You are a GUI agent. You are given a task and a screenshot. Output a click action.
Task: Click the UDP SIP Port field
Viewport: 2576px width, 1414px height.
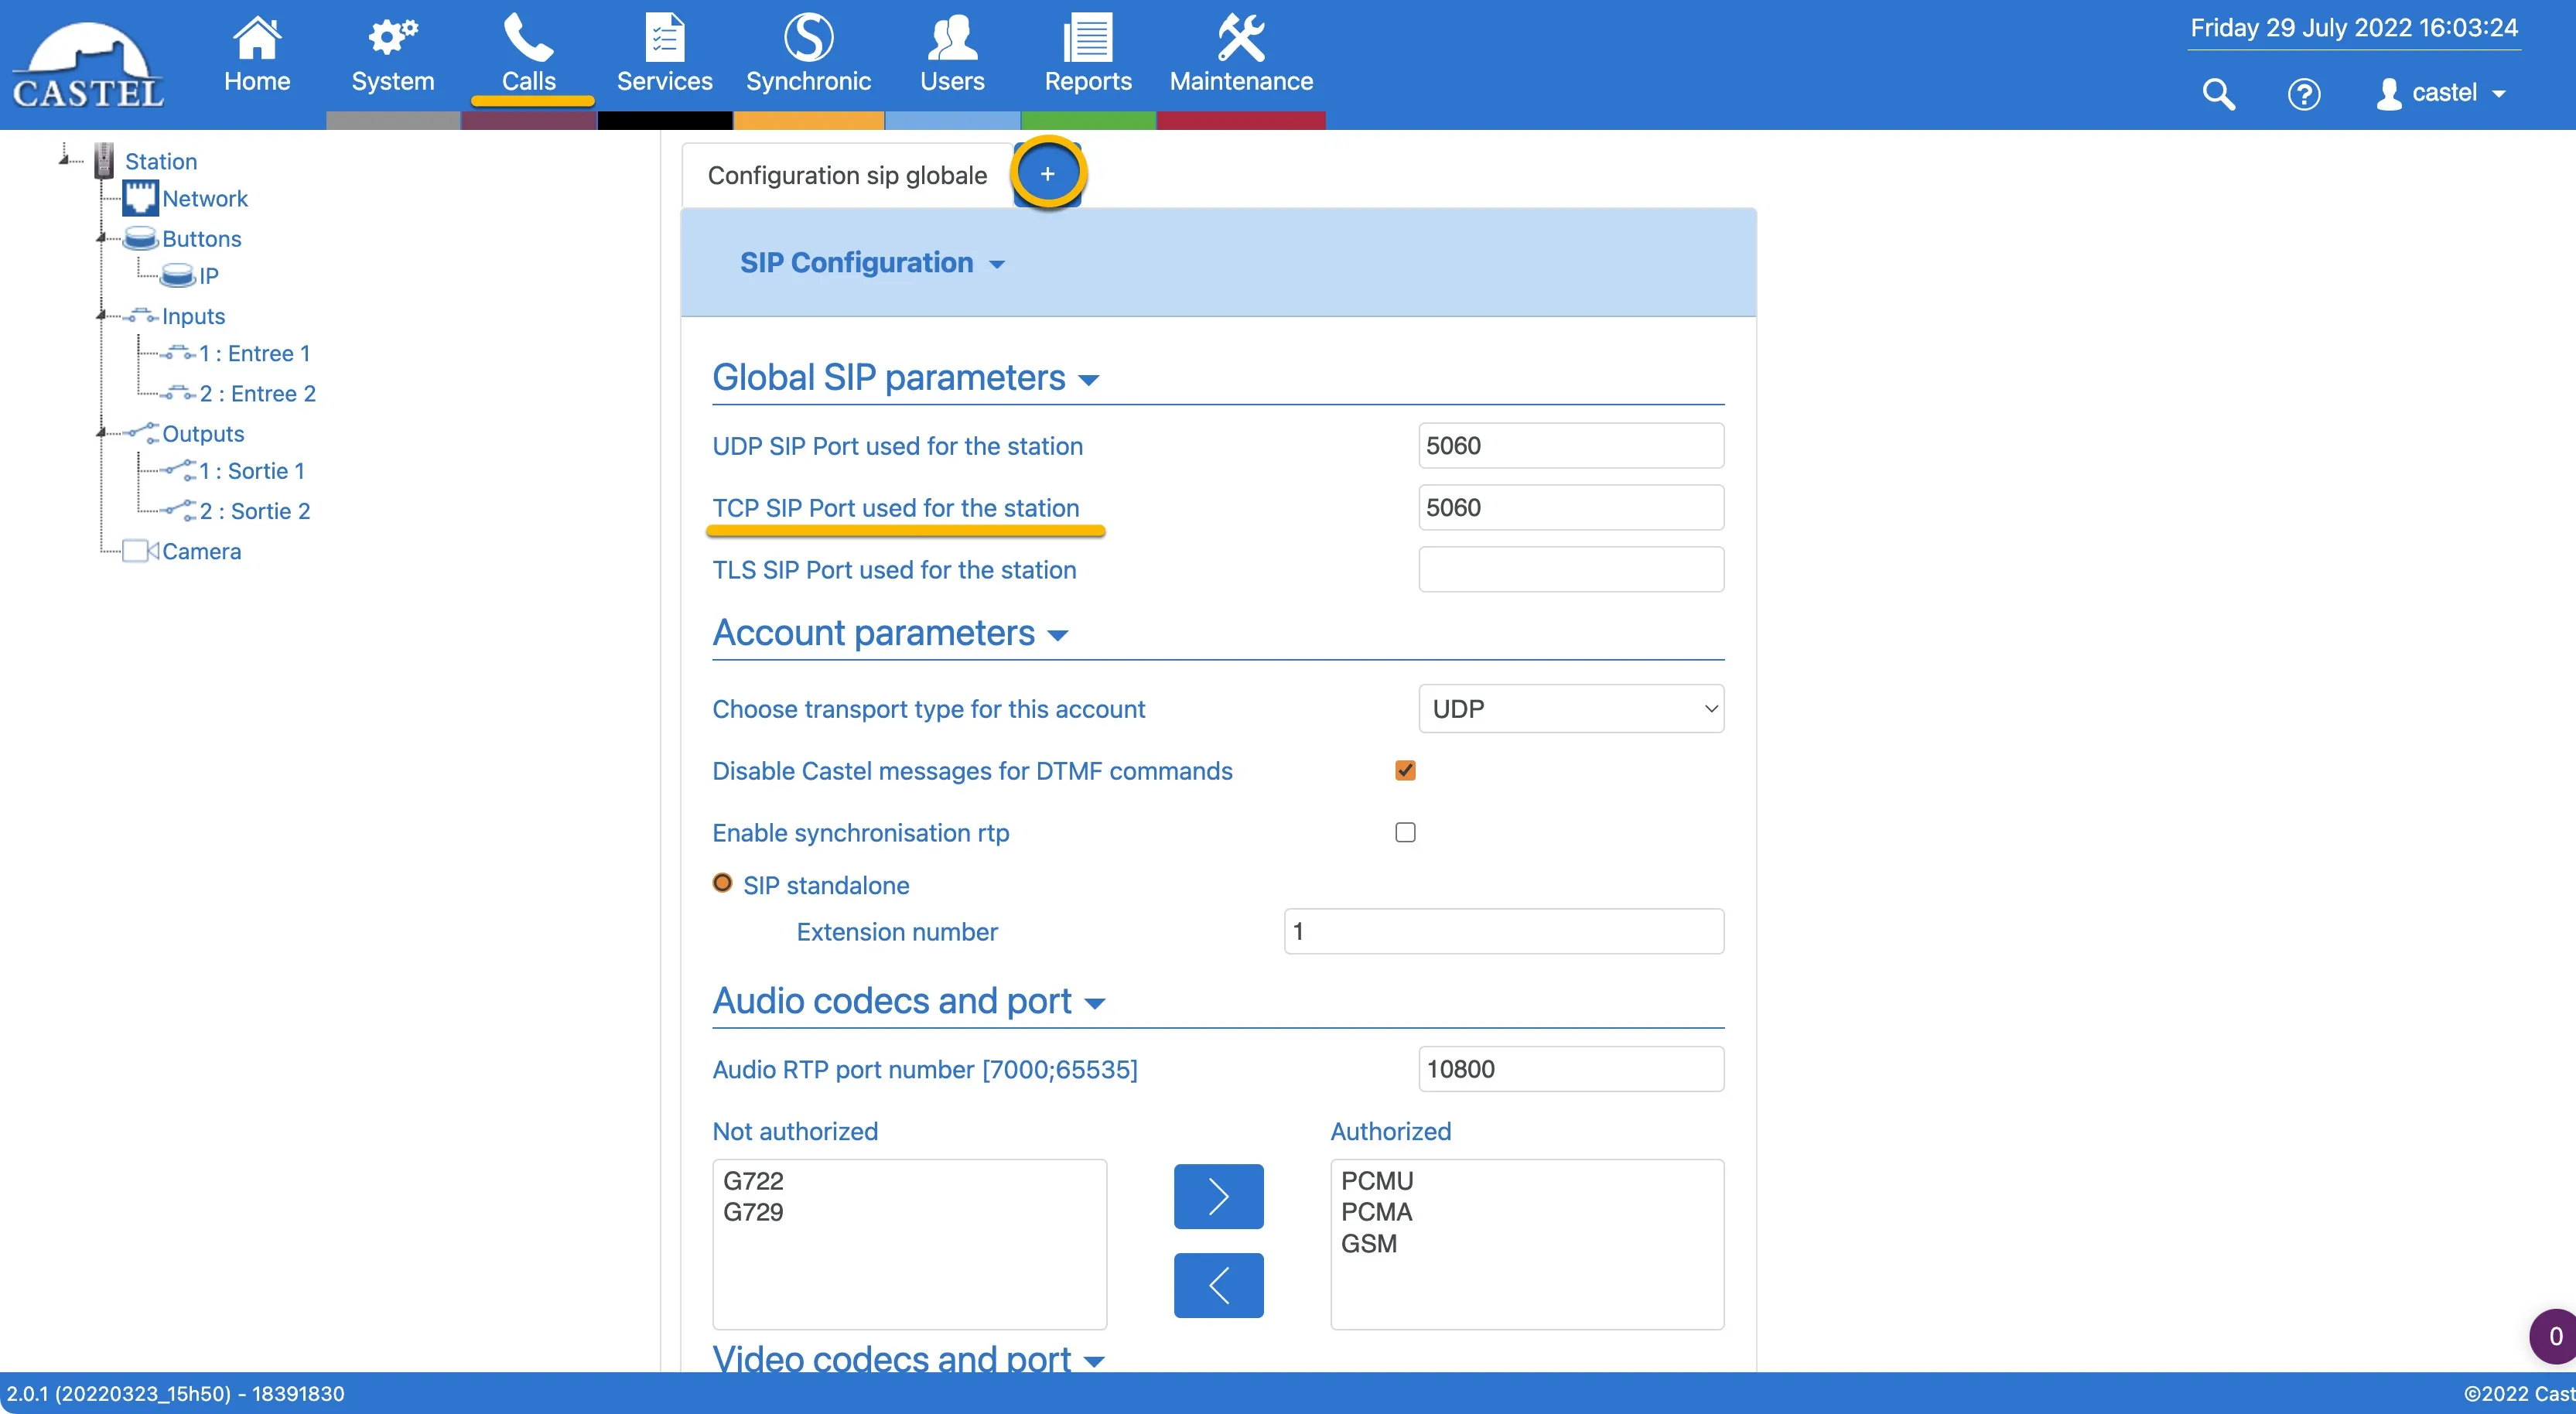tap(1570, 445)
